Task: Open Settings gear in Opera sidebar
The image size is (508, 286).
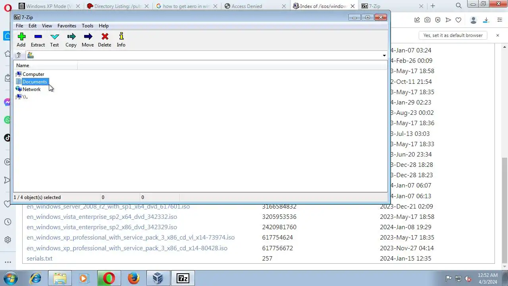Action: point(8,240)
